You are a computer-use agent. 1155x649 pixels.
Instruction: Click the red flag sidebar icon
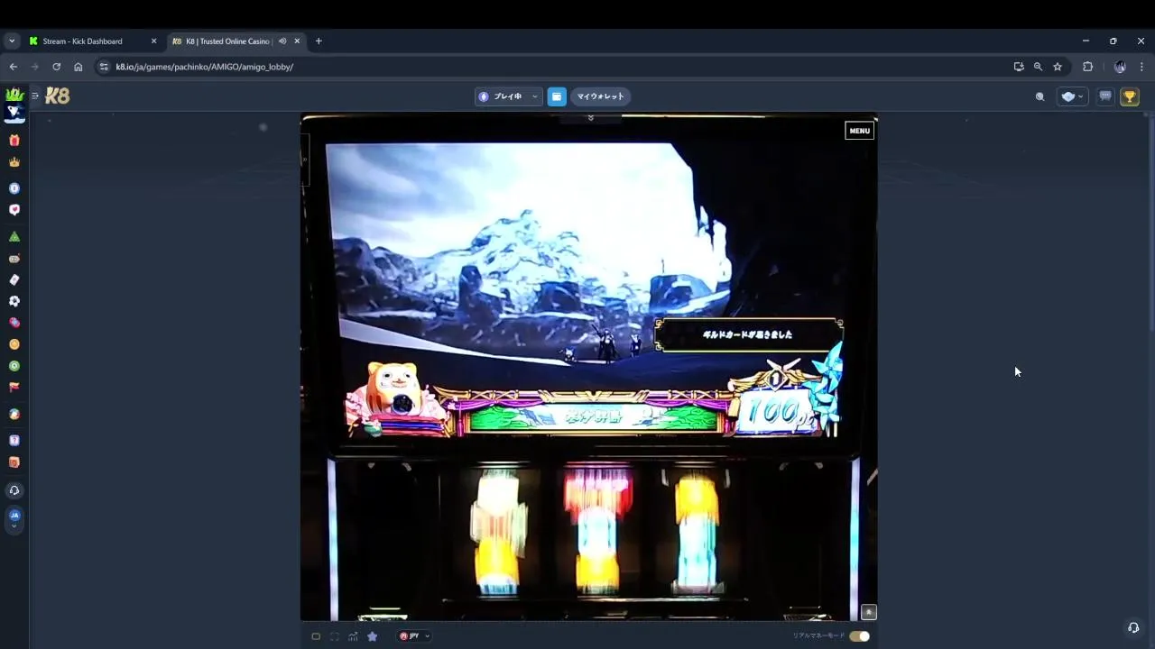14,387
